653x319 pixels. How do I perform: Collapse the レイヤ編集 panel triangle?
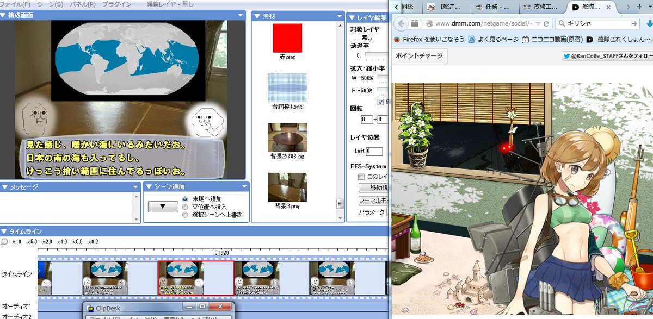pyautogui.click(x=352, y=18)
